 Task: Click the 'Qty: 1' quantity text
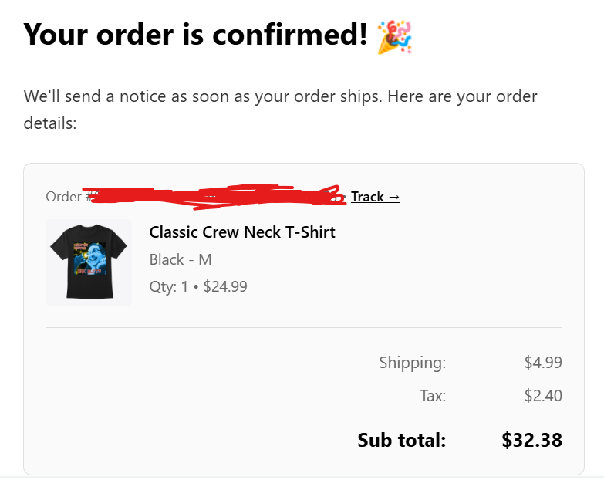point(169,286)
